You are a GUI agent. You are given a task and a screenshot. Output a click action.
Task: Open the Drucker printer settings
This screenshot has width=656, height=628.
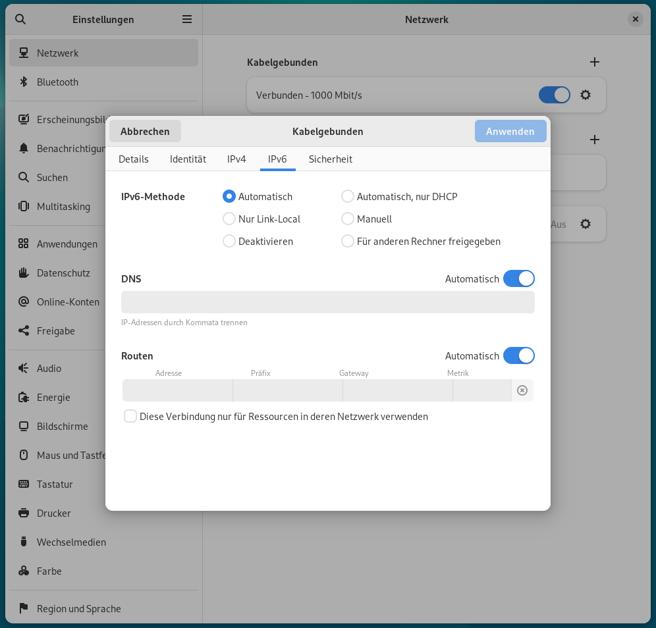(x=53, y=513)
